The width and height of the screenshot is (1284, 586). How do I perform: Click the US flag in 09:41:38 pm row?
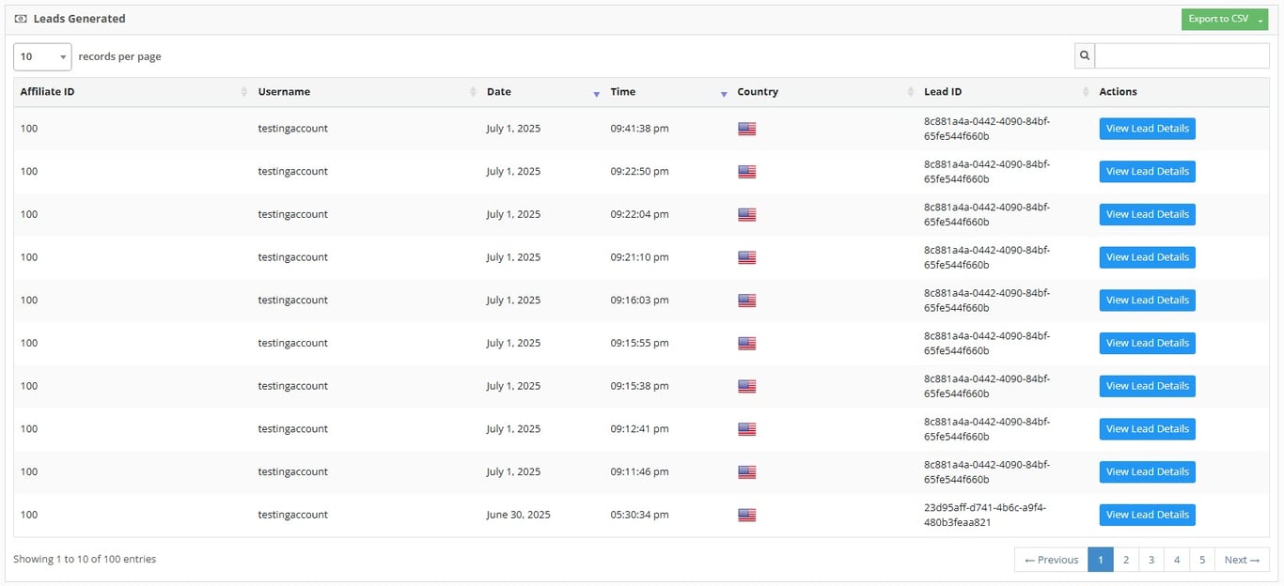pos(747,129)
